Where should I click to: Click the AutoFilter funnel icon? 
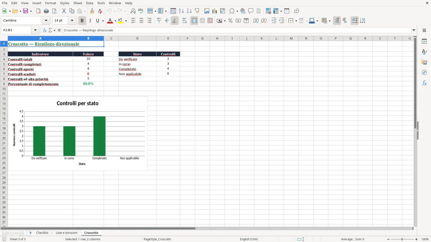coord(197,11)
